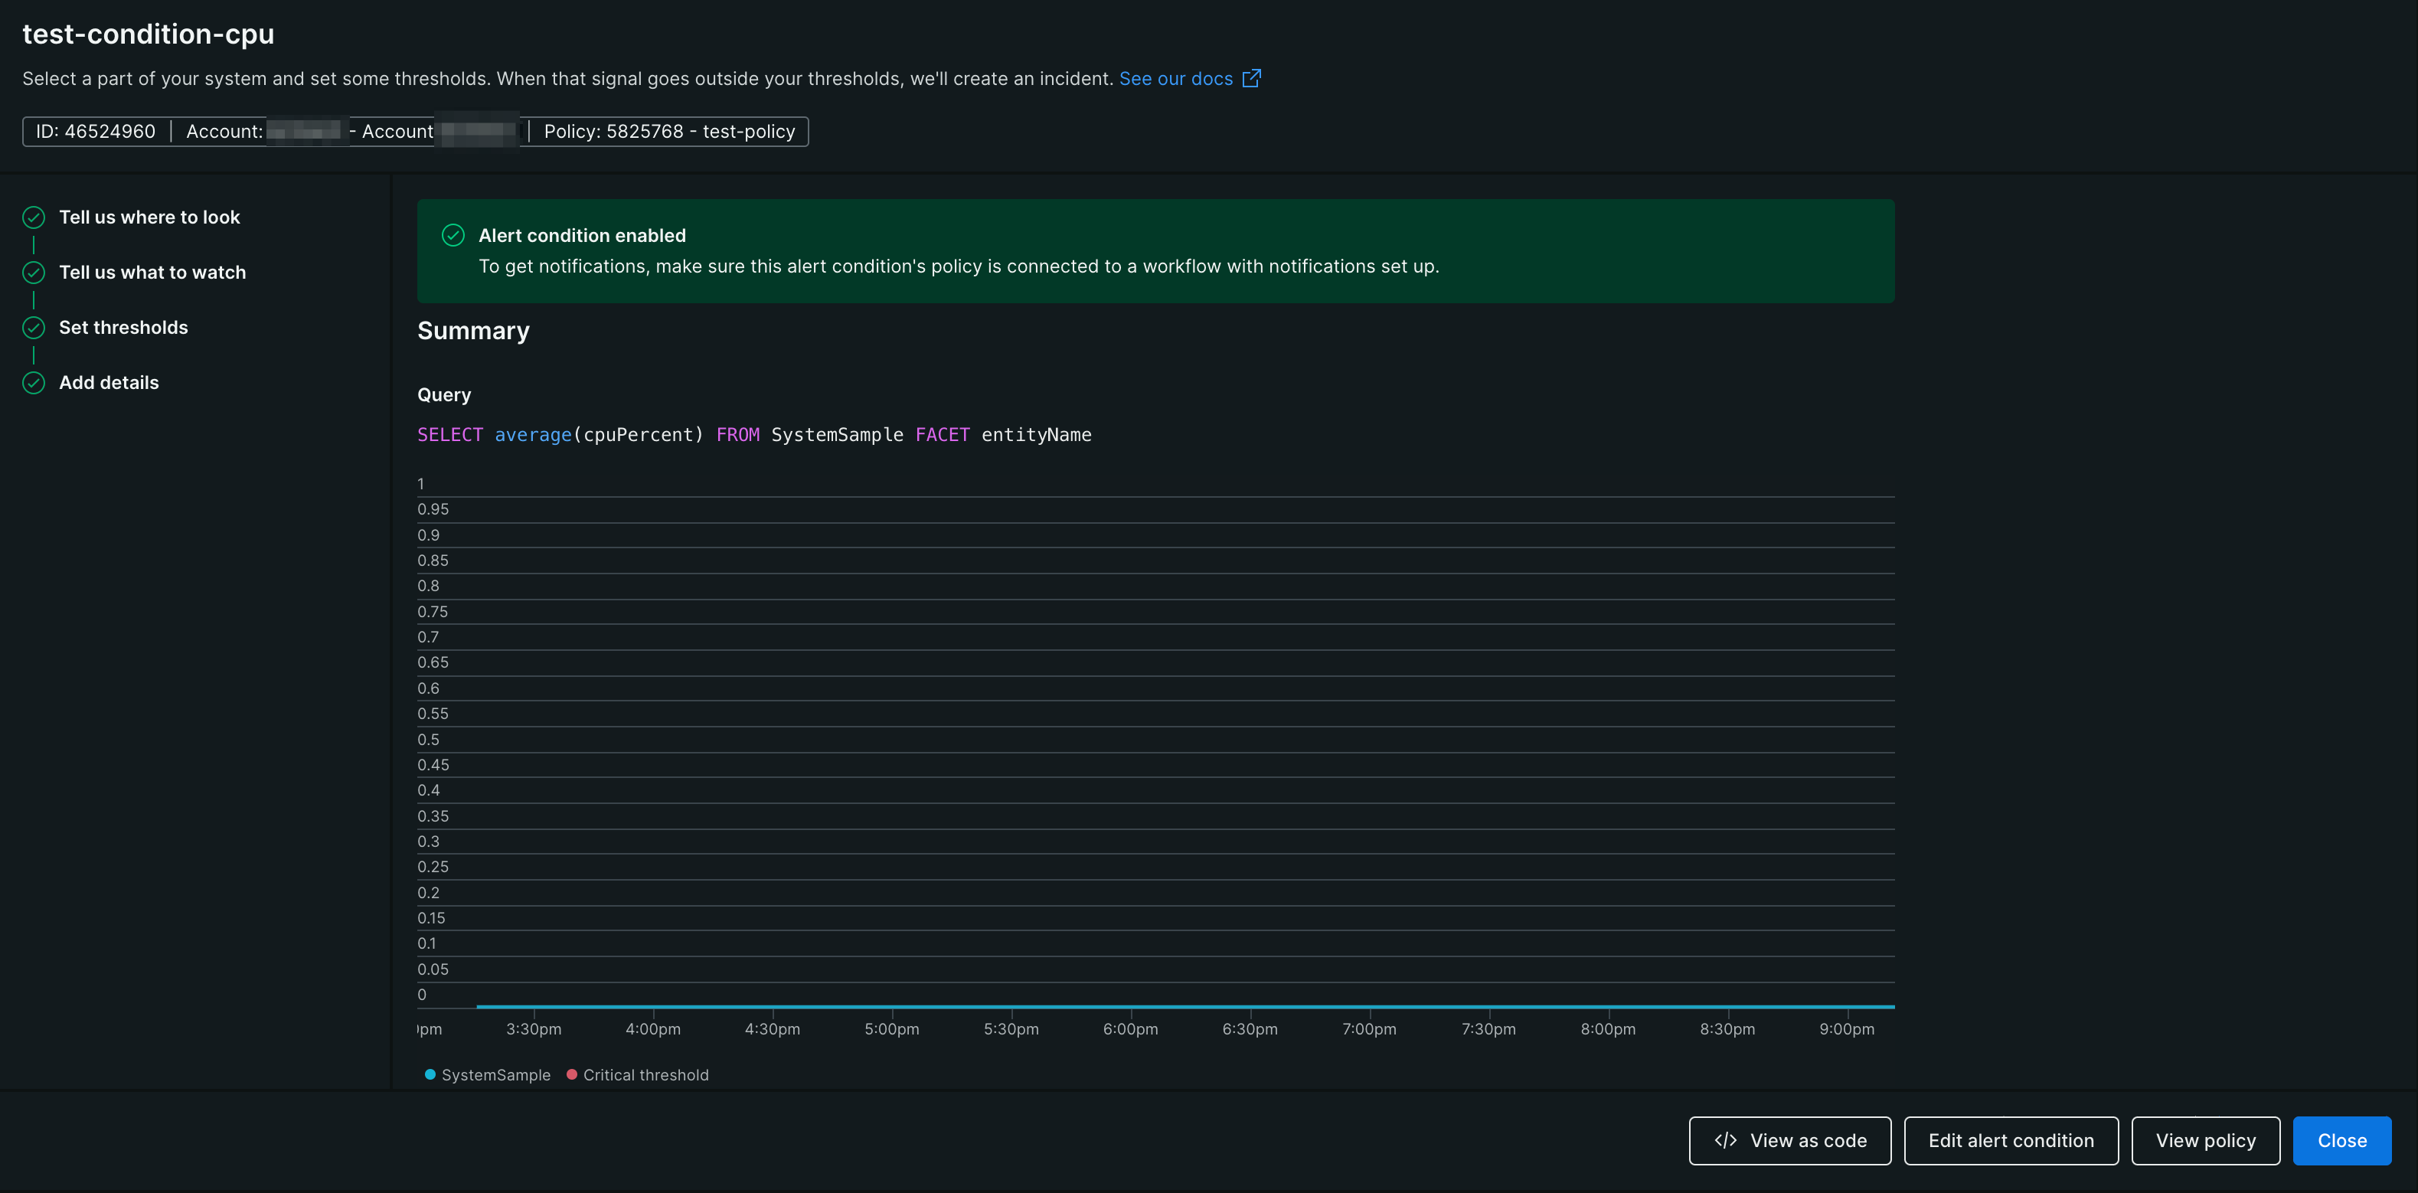2418x1193 pixels.
Task: Click the external link icon beside See our docs
Action: coord(1251,78)
